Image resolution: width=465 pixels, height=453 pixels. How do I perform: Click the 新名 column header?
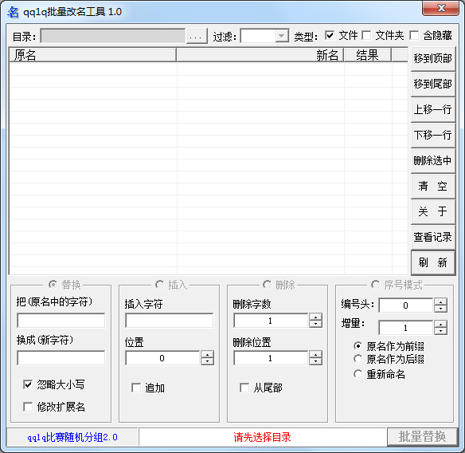coord(260,55)
